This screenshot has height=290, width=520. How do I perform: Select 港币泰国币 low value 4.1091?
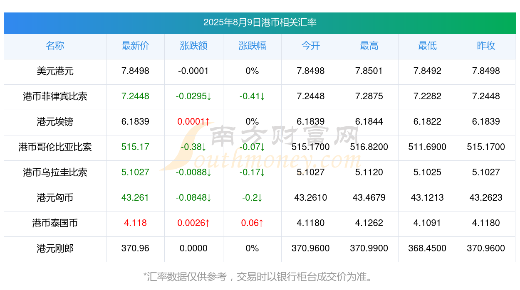pos(427,223)
